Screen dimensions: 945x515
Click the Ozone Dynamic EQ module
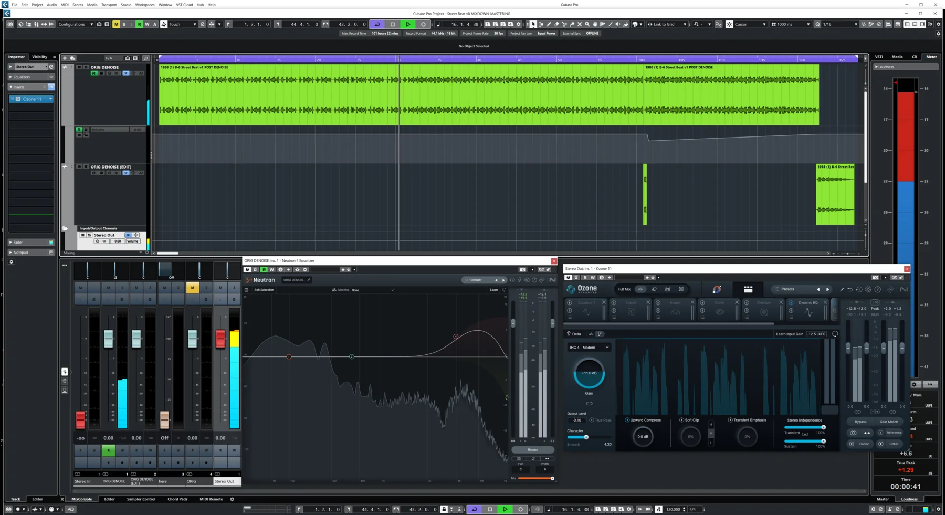click(808, 309)
